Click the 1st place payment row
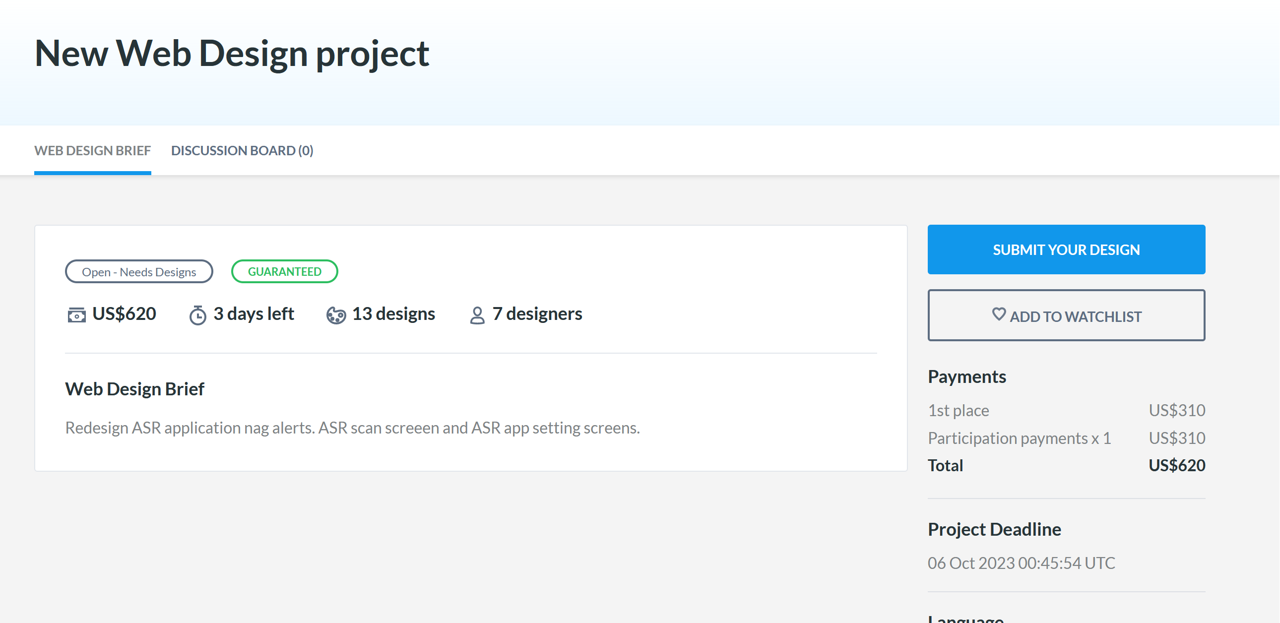This screenshot has height=623, width=1280. 1066,410
